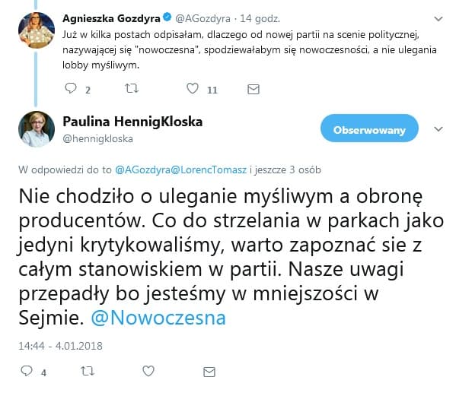Open the 14:44 - 4.01.2018 timestamp
This screenshot has width=456, height=396.
60,346
